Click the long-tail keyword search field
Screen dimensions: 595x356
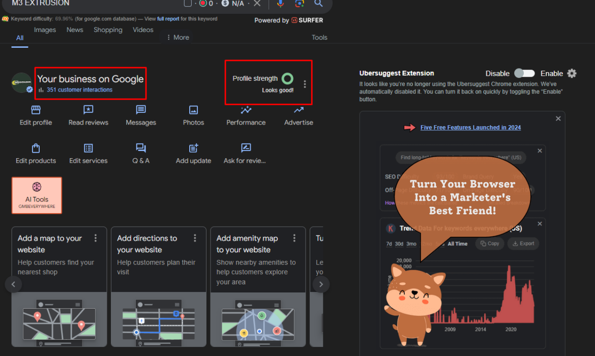(461, 158)
